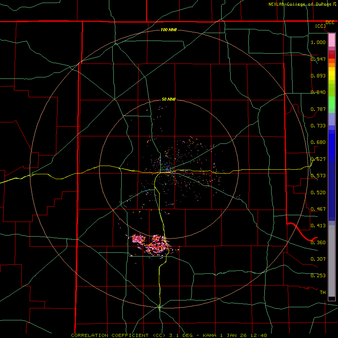Select the 0.253 scale value
This screenshot has width=338, height=338.
[x=318, y=276]
